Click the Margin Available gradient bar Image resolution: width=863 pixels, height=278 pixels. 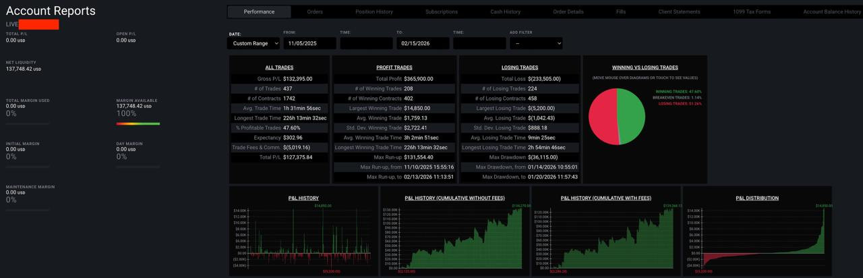pos(138,123)
